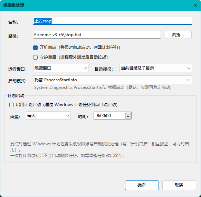Click the 守护重启 label text
Image resolution: width=201 pixels, height=197 pixels.
tap(74, 57)
